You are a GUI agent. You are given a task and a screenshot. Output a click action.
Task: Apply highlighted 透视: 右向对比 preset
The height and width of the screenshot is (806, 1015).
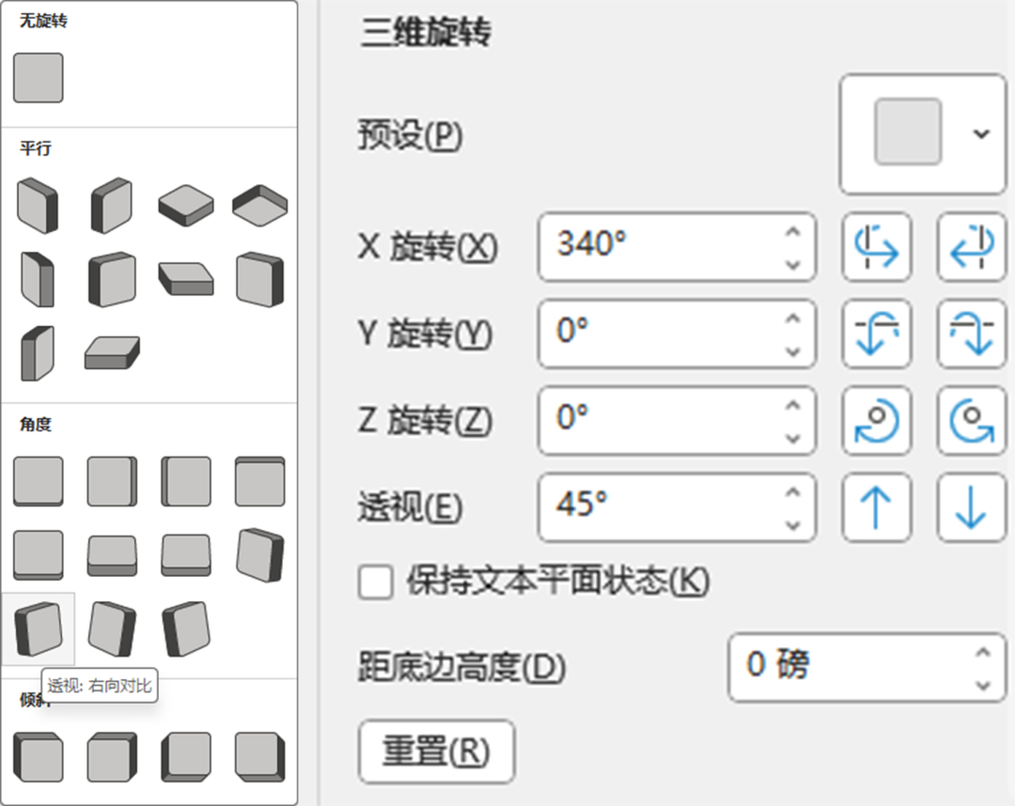39,628
